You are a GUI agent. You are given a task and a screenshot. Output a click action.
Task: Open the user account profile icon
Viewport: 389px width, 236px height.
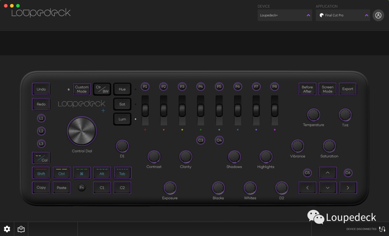tap(378, 15)
